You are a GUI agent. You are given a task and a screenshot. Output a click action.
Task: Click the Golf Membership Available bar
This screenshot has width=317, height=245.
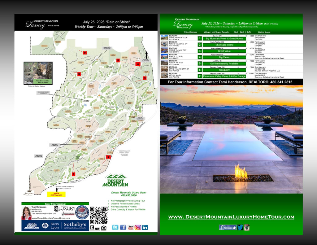pos(224,63)
